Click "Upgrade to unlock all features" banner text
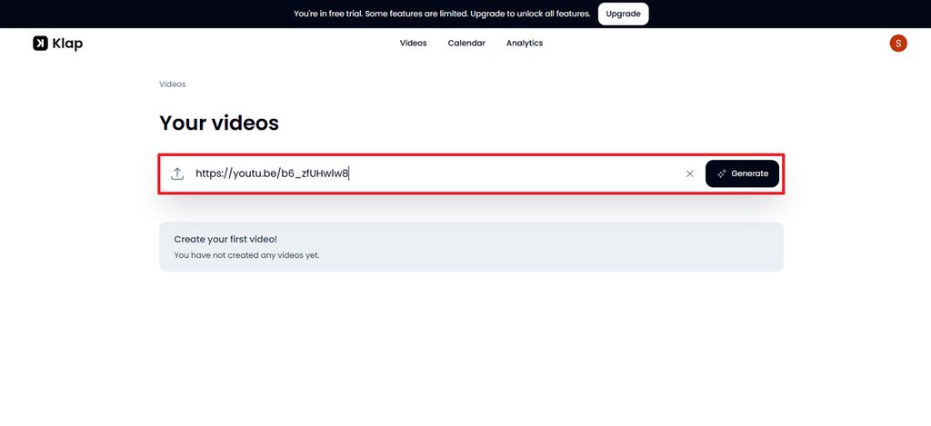 [530, 14]
